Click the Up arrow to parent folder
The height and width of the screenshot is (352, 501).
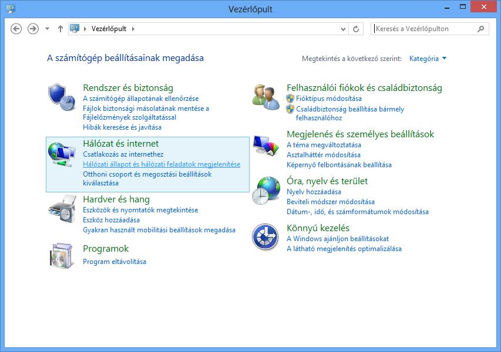point(60,29)
